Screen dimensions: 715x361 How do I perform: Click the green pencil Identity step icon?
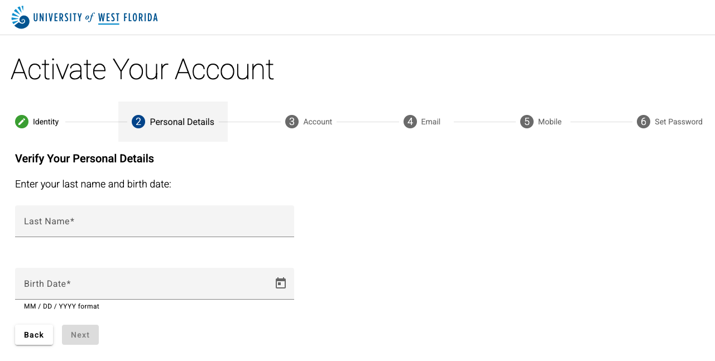coord(22,122)
